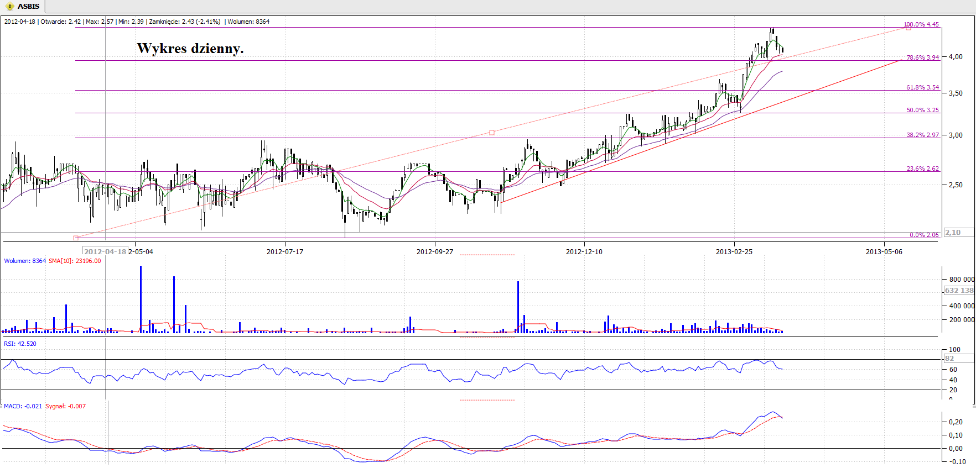Image resolution: width=976 pixels, height=468 pixels.
Task: Click the 200 000 volume axis value
Action: 961,320
